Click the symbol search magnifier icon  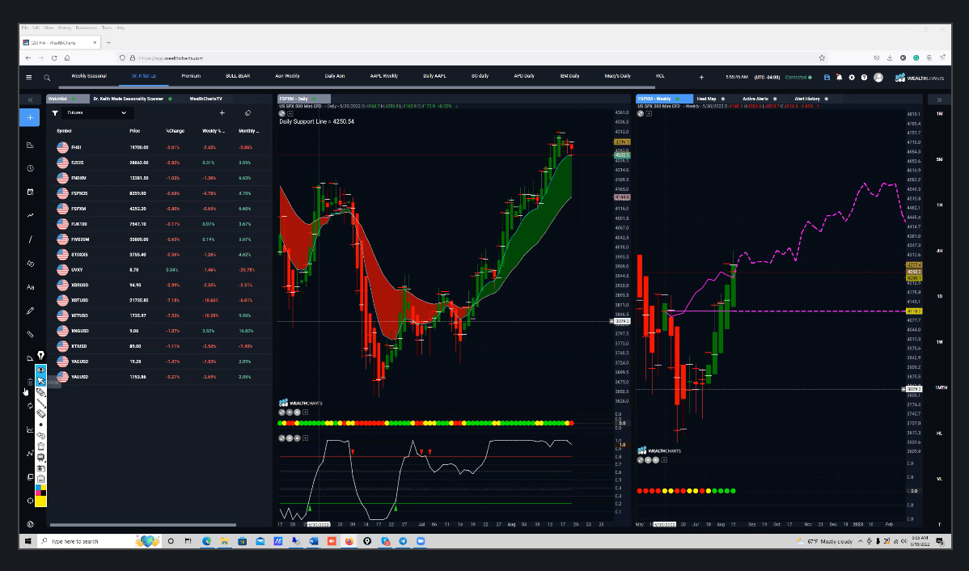(47, 78)
